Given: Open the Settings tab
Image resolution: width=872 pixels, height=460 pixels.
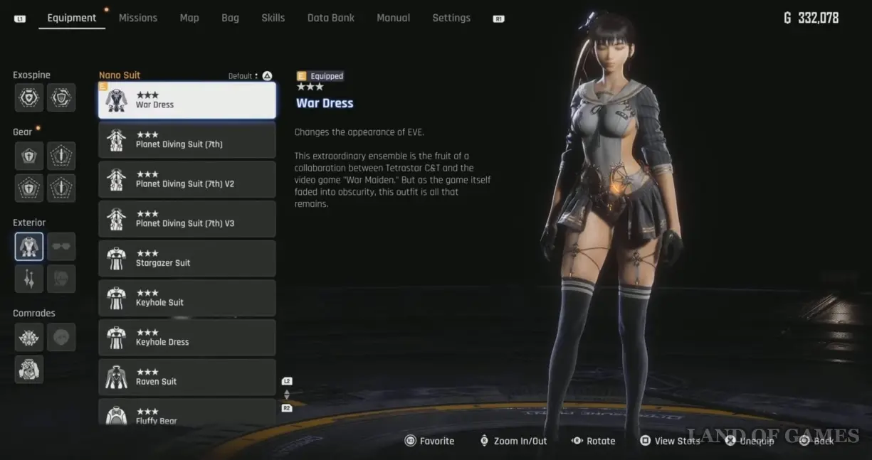Looking at the screenshot, I should click(451, 18).
